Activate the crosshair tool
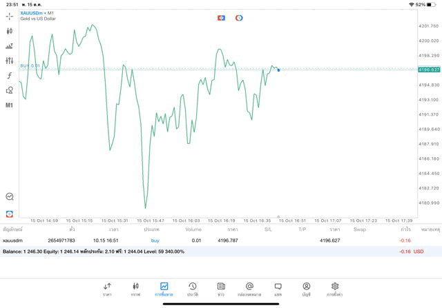 point(9,16)
